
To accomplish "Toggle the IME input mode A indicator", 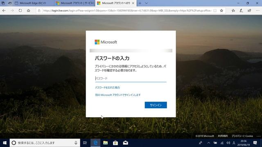I will point(234,143).
